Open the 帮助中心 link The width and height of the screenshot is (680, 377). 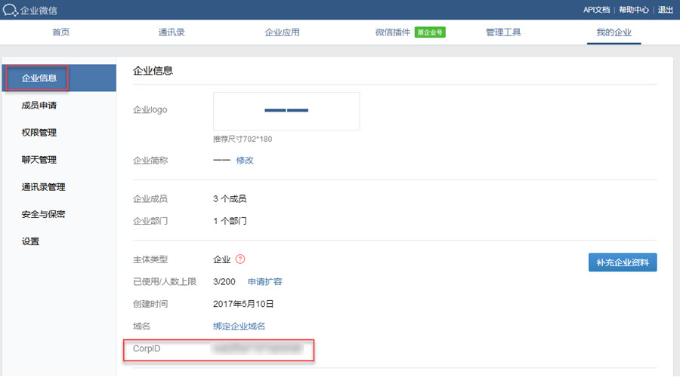coord(634,10)
